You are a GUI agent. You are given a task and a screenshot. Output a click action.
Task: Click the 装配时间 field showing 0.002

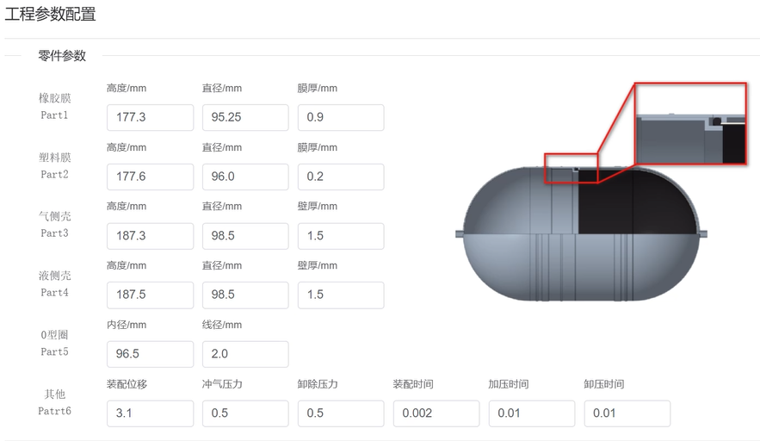click(436, 413)
